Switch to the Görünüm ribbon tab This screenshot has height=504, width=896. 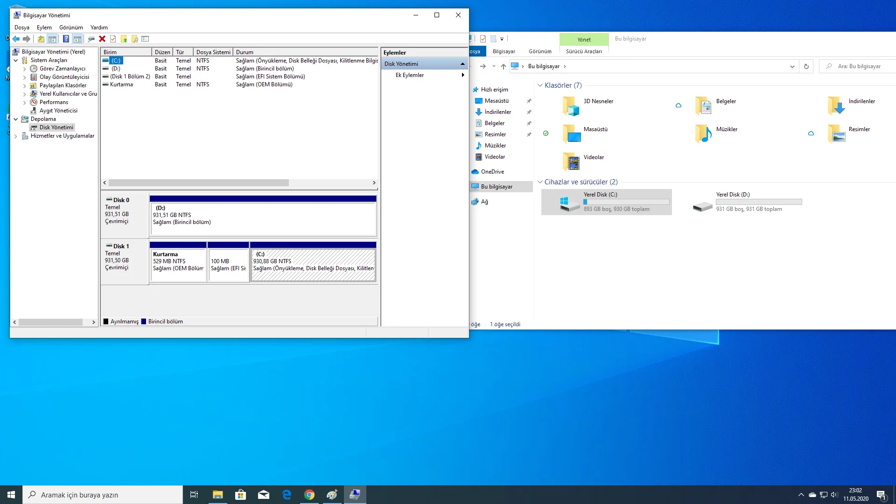(540, 51)
